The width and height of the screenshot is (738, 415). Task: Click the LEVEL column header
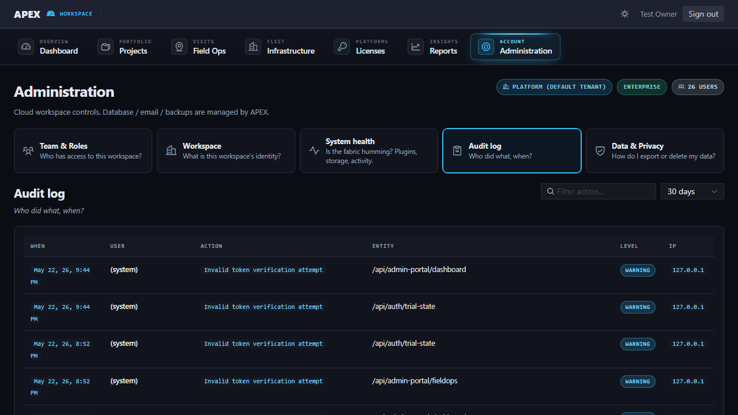click(x=629, y=246)
